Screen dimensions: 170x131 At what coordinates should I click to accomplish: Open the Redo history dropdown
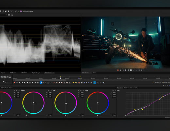(x=18, y=11)
